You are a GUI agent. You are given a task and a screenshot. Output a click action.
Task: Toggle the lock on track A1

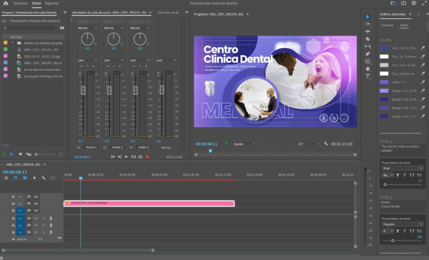point(13,218)
